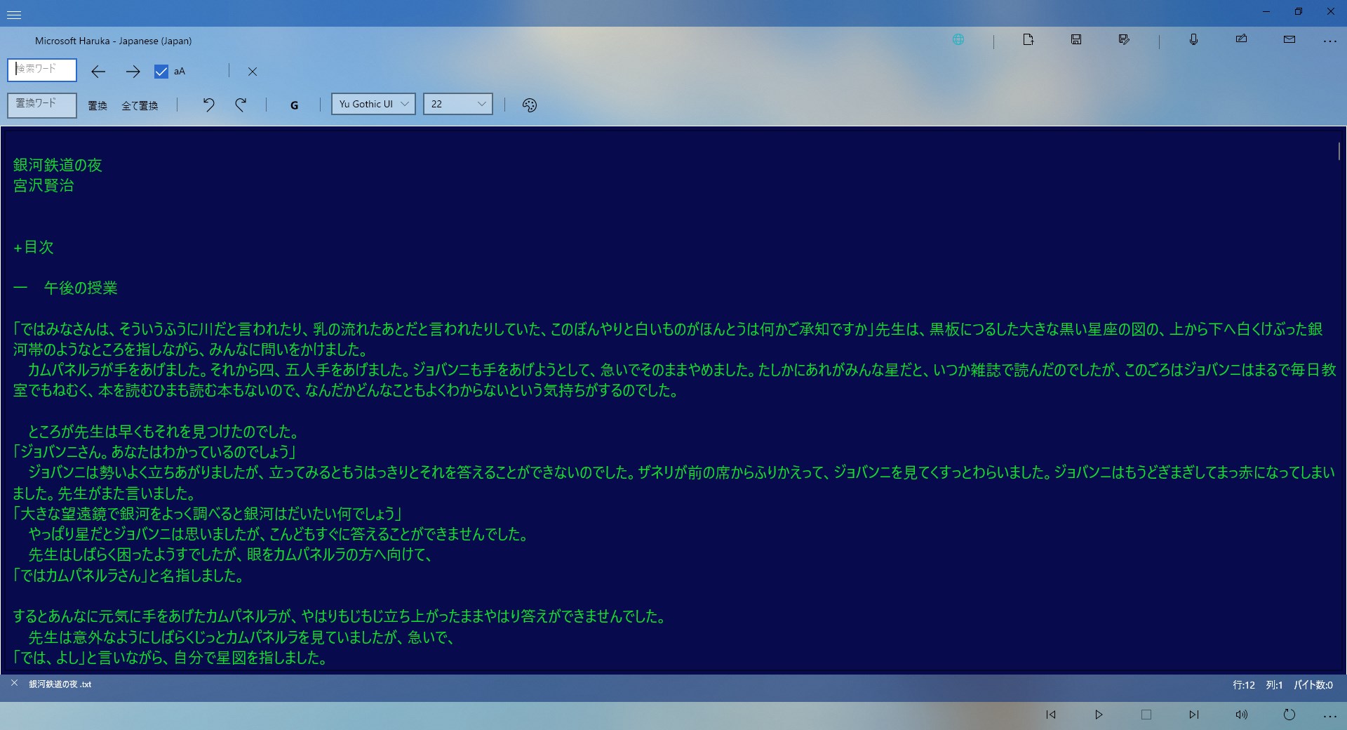
Task: Select the 銀河鉄道の夜 .txt file tab
Action: point(60,684)
